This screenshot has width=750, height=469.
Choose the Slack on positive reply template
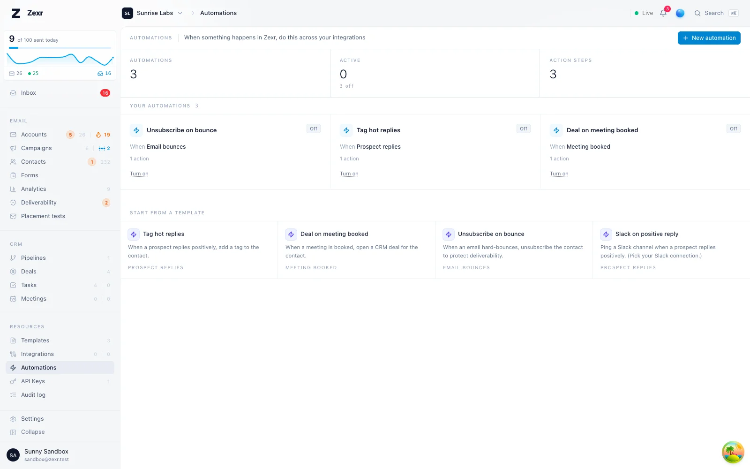(x=671, y=250)
